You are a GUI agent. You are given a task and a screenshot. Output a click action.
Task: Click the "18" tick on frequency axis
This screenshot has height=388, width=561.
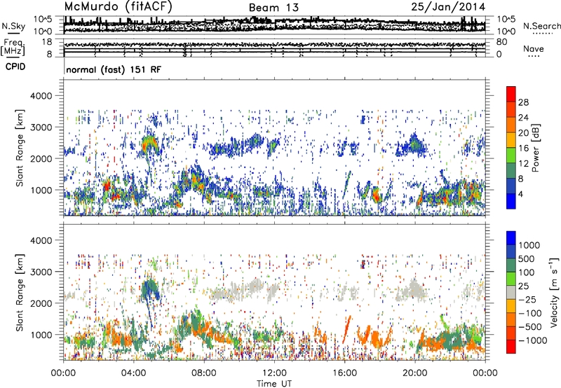pyautogui.click(x=47, y=42)
